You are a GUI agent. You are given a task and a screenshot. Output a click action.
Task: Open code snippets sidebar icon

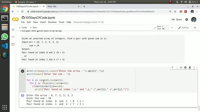coord(13,37)
